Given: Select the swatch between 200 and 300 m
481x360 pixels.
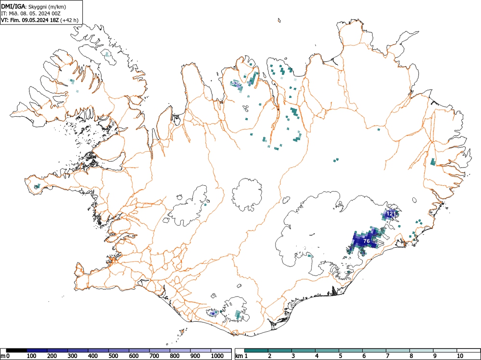Looking at the screenshot, I should pyautogui.click(x=57, y=350).
